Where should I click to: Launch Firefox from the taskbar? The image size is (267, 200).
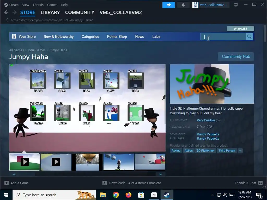(128, 195)
